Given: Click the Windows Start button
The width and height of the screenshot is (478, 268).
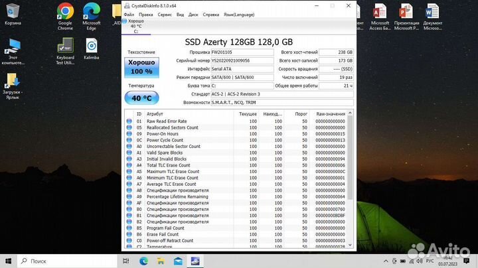Looking at the screenshot, I should [8, 261].
